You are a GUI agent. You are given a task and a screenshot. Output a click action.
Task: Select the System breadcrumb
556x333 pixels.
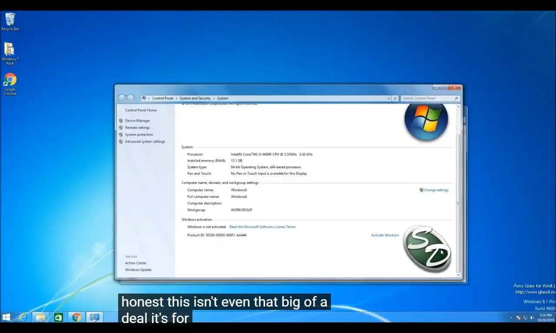point(222,98)
